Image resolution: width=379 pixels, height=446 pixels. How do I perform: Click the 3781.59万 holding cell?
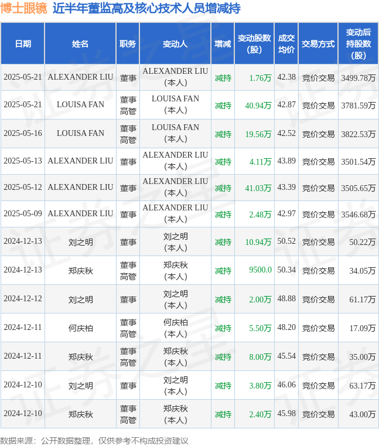358,105
